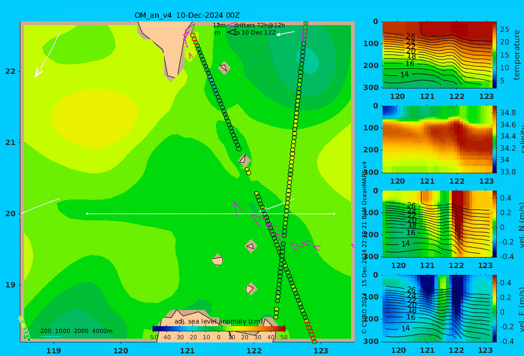Open the northward velocity section panel
Screen dimensions: 524x356
[437, 224]
